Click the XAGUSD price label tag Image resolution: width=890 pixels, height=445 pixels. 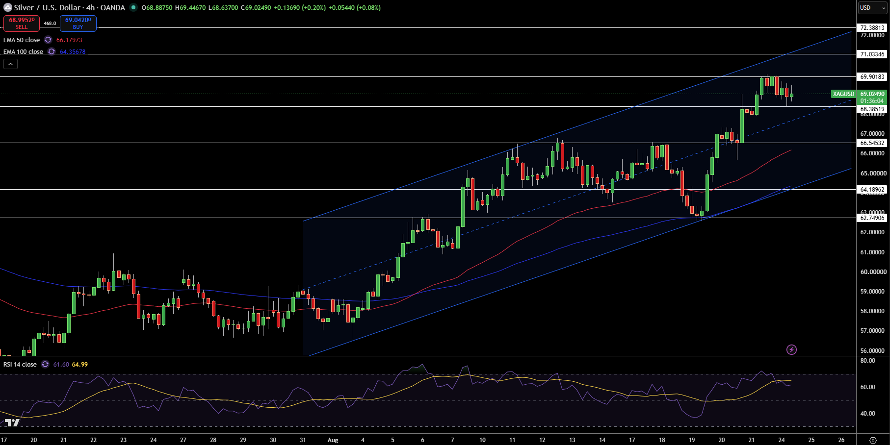coord(843,94)
